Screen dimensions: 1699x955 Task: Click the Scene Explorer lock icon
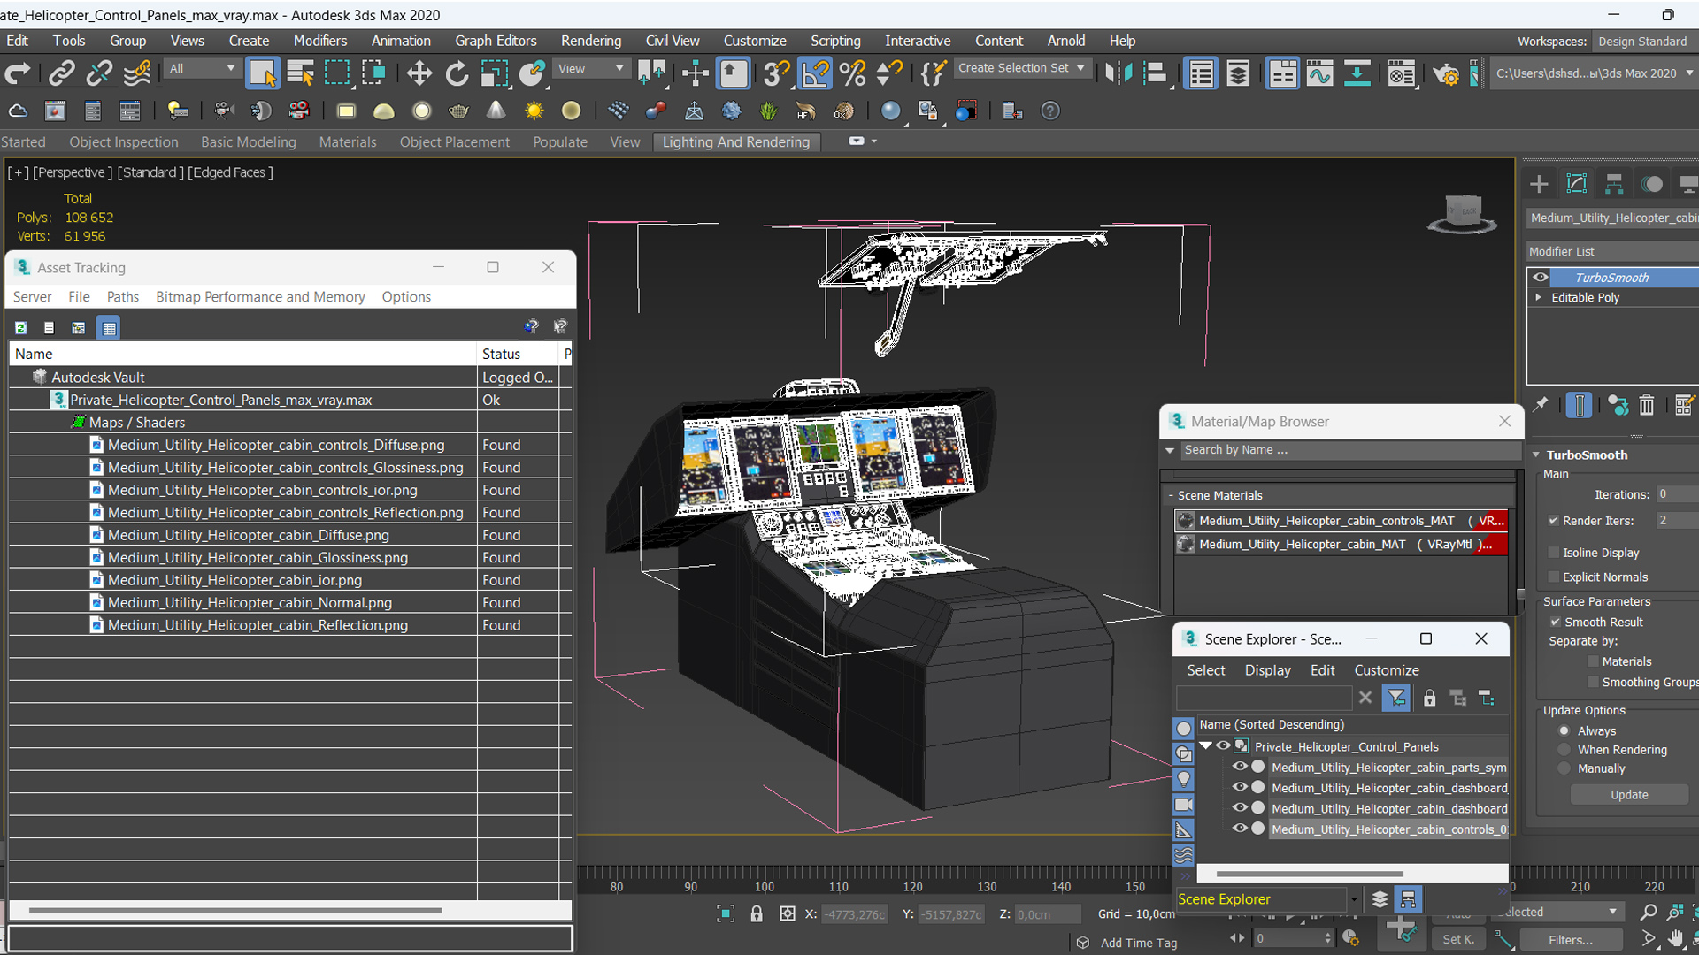click(x=1429, y=699)
